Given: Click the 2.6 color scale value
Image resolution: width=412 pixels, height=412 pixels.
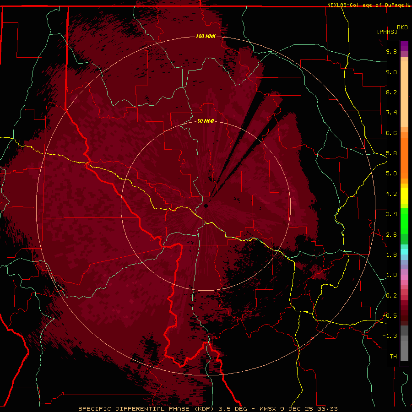Looking at the screenshot, I should [391, 235].
